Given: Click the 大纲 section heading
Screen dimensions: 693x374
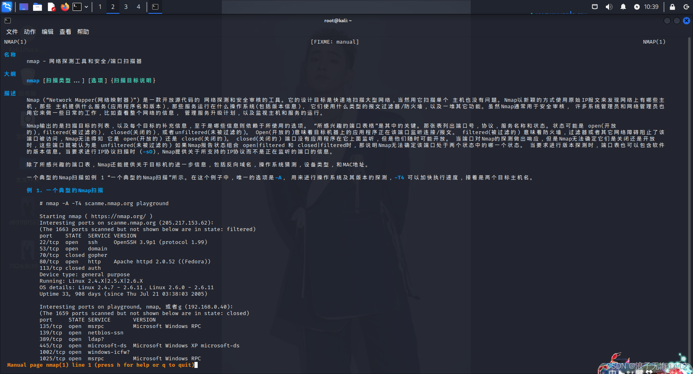Looking at the screenshot, I should 10,74.
